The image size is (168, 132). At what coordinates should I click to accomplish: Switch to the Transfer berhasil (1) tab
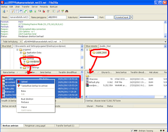point(65,126)
